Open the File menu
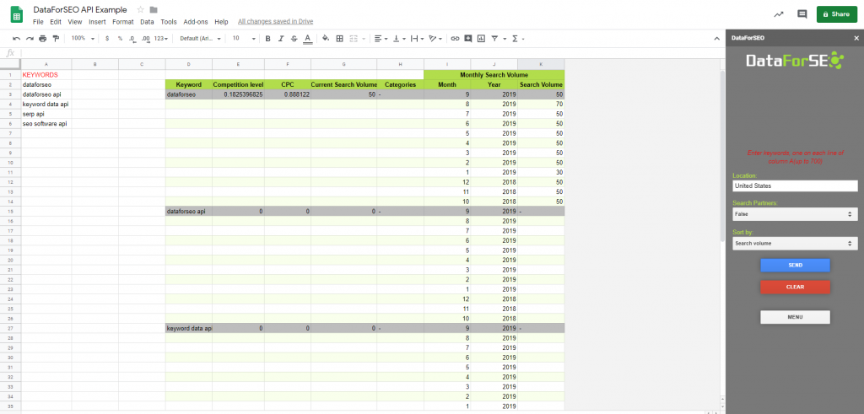 (37, 22)
